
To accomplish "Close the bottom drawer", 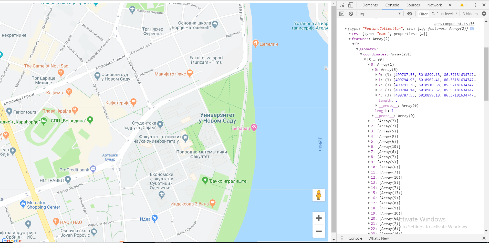I will tap(484, 238).
